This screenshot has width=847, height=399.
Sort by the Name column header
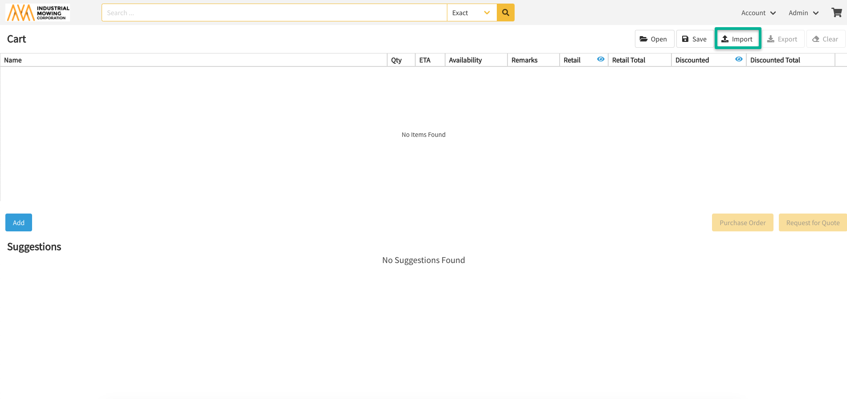pyautogui.click(x=13, y=60)
